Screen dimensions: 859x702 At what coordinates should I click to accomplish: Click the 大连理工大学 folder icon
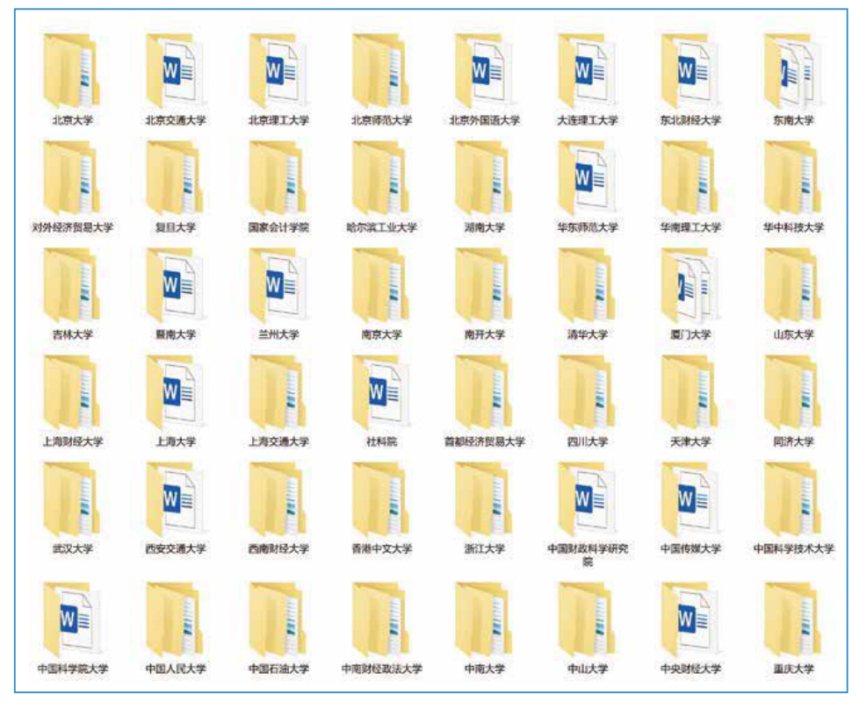click(588, 70)
